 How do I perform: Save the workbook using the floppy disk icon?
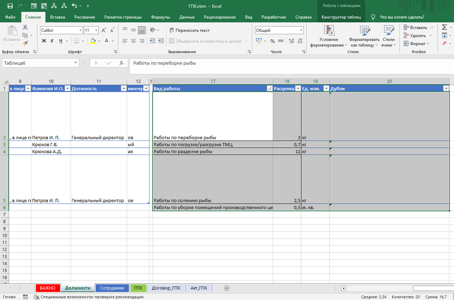point(10,6)
